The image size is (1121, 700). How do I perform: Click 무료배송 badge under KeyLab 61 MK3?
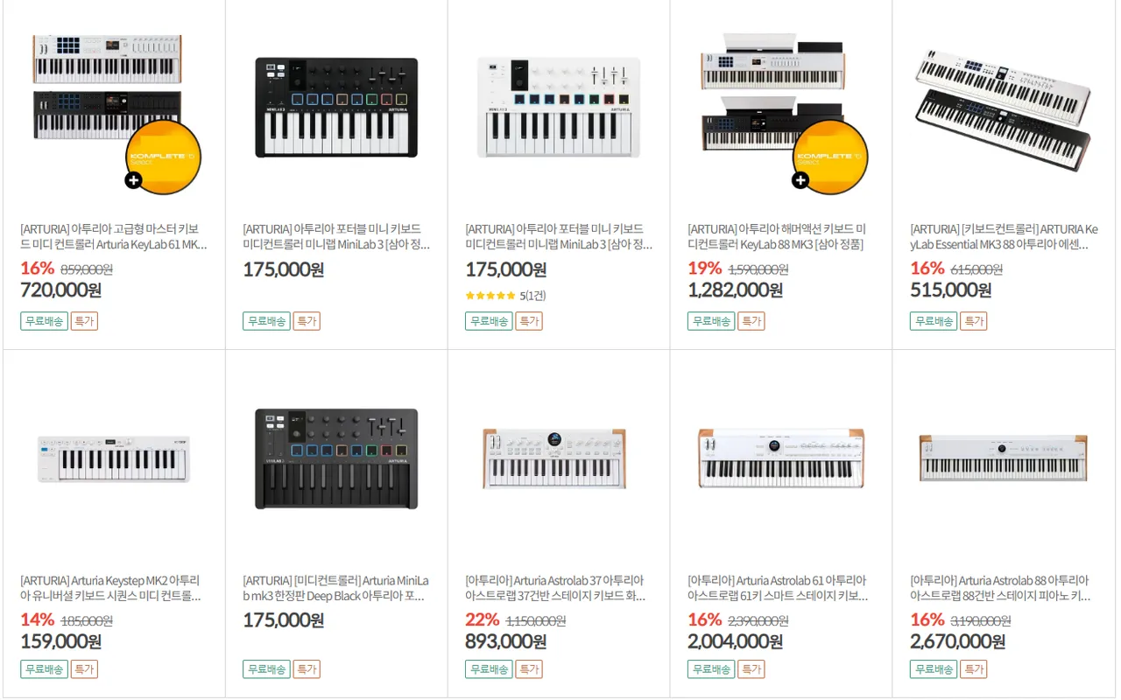(44, 321)
